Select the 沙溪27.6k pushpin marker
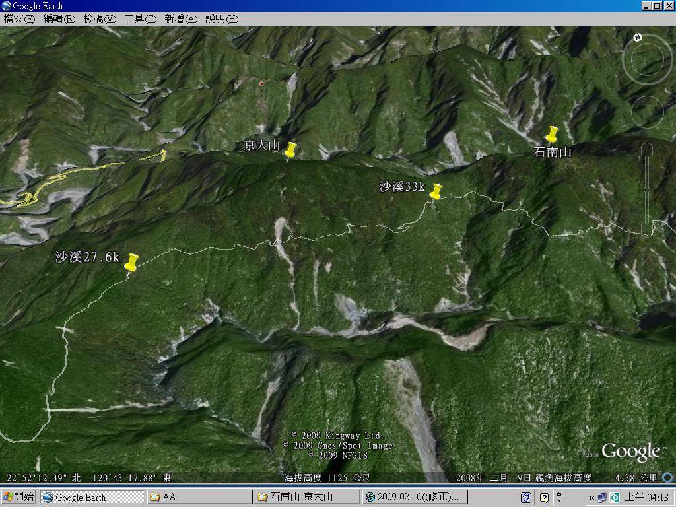The width and height of the screenshot is (676, 507). click(x=131, y=262)
